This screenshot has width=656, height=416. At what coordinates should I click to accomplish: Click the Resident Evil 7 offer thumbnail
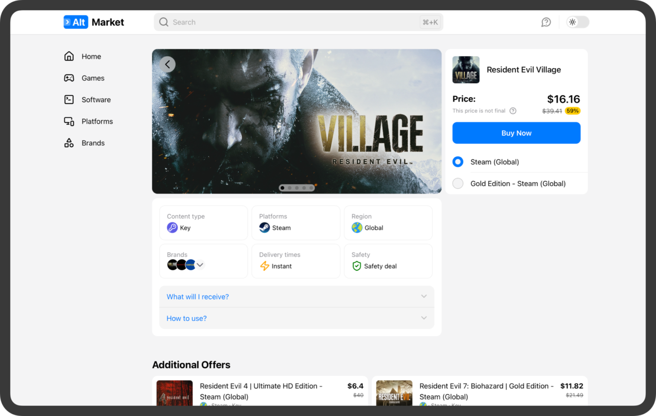pos(394,393)
